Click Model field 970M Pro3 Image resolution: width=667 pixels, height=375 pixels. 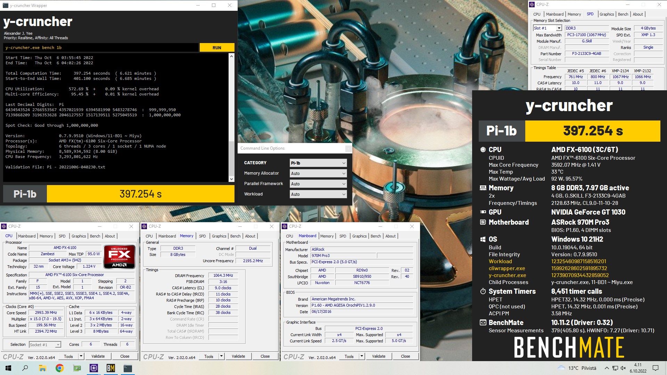pyautogui.click(x=343, y=256)
